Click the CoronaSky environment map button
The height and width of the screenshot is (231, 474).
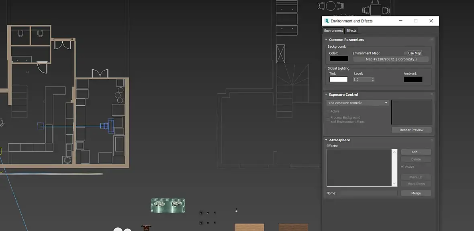pyautogui.click(x=391, y=59)
